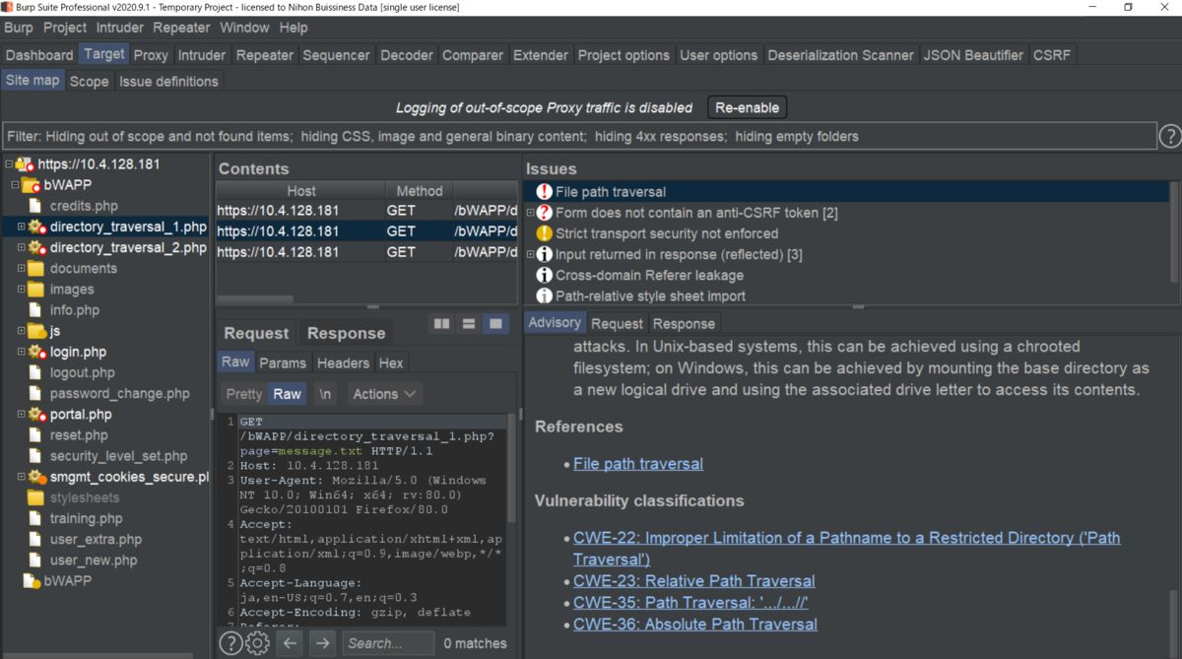This screenshot has width=1182, height=659.
Task: Expand the portal.php node
Action: point(21,415)
